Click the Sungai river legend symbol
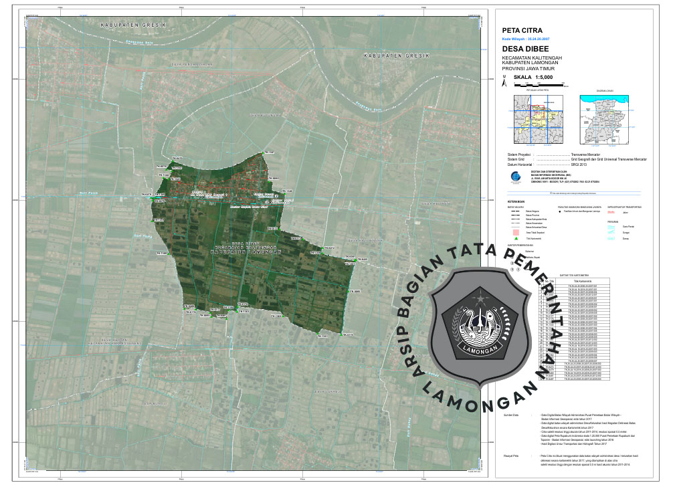Viewport: 675px width, 491px height. click(x=611, y=233)
